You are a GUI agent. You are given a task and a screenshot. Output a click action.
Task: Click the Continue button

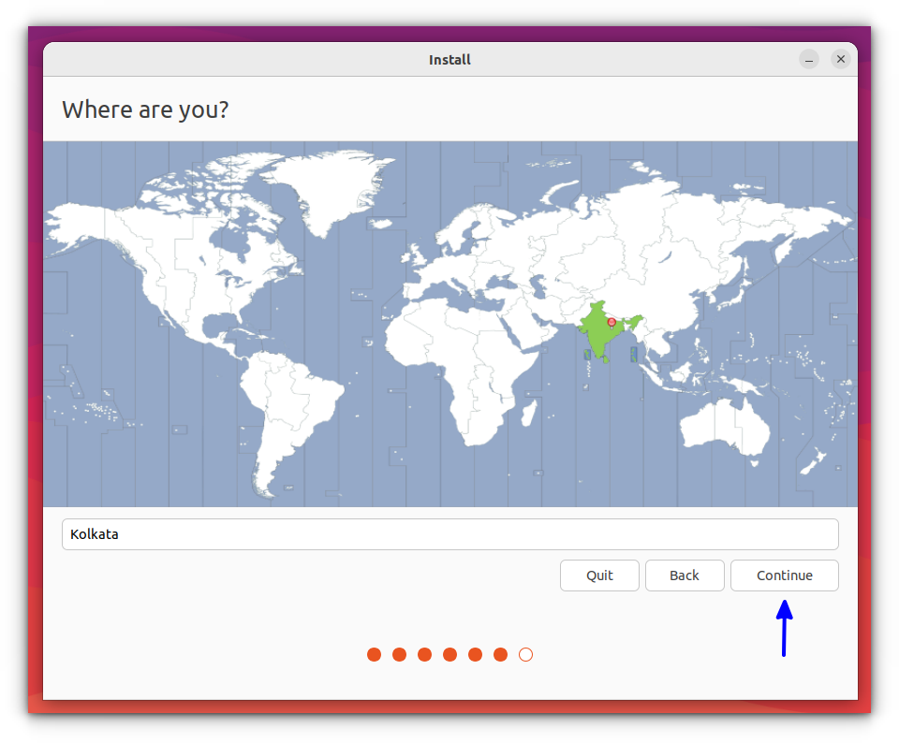tap(784, 575)
